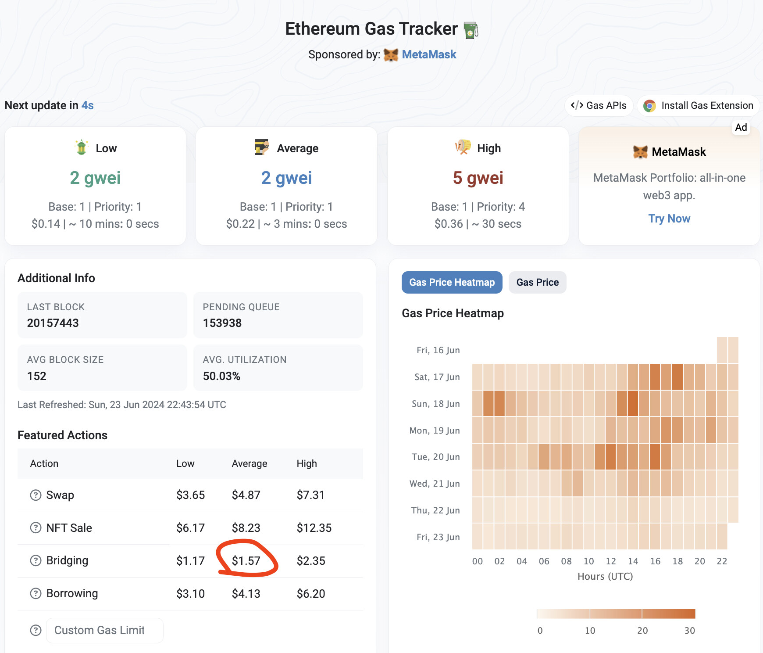Click the High 5 gwei card

coord(478,186)
